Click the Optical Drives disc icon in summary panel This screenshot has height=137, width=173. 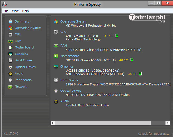coord(56,91)
